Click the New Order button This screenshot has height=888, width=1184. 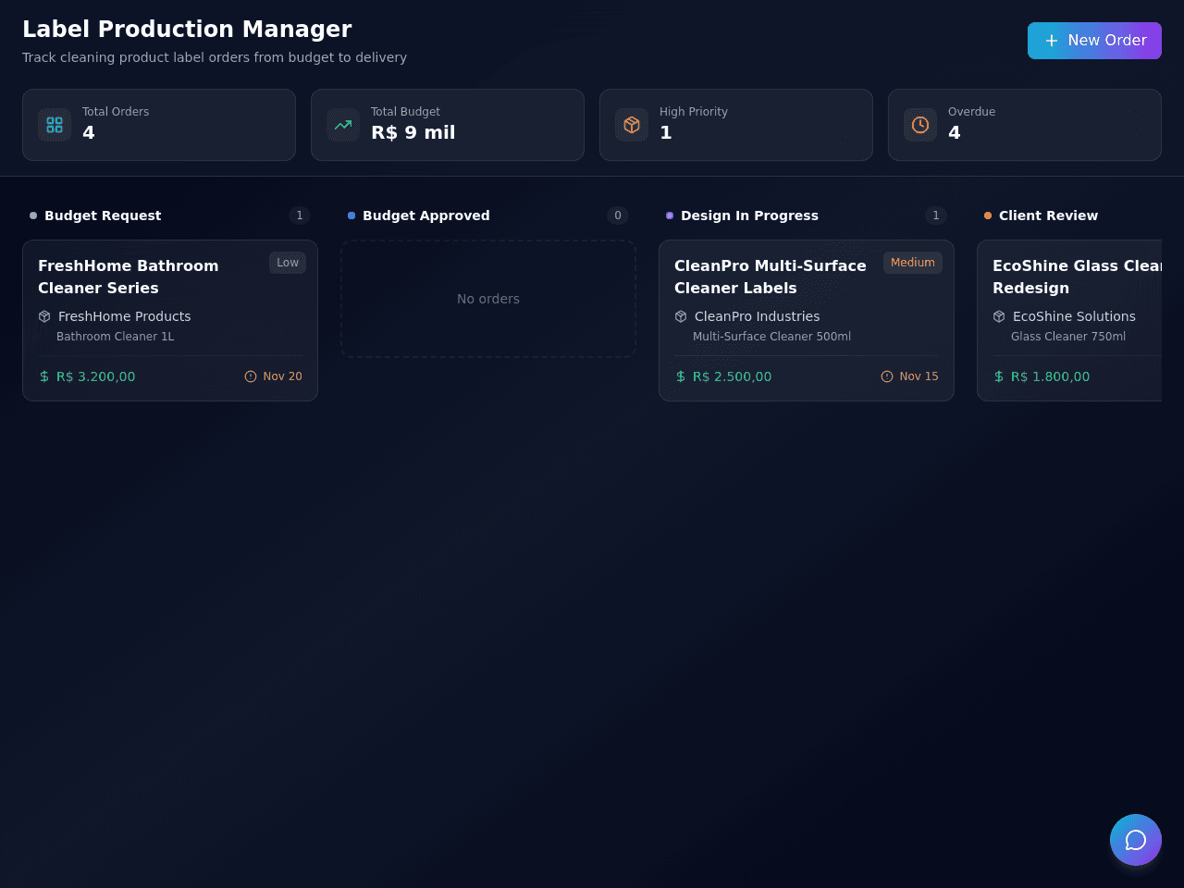click(x=1094, y=41)
